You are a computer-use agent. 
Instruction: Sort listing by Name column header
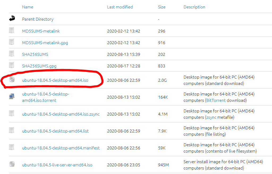pyautogui.click(x=28, y=7)
